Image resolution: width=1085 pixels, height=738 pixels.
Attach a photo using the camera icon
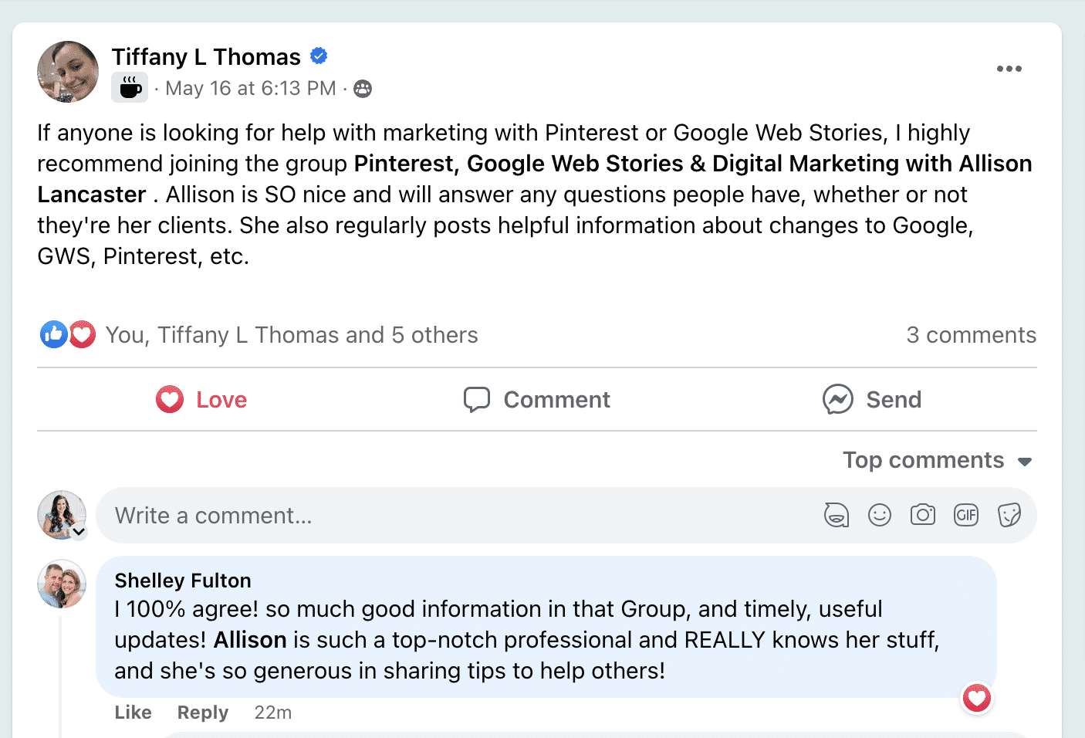(x=923, y=515)
